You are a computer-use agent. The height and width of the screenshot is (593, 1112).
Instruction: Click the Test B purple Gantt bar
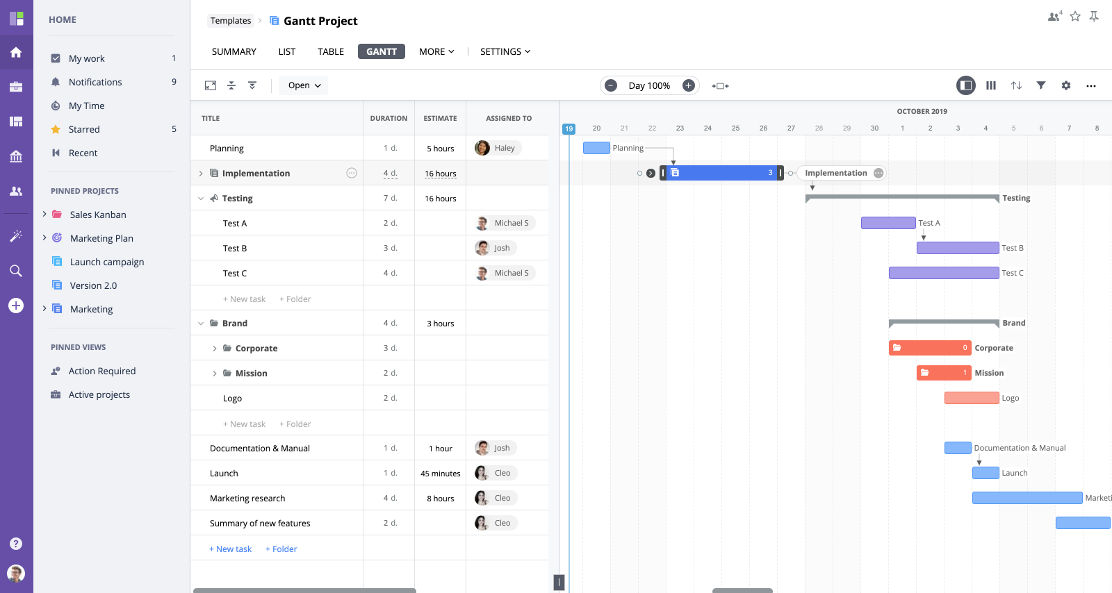[x=958, y=248]
